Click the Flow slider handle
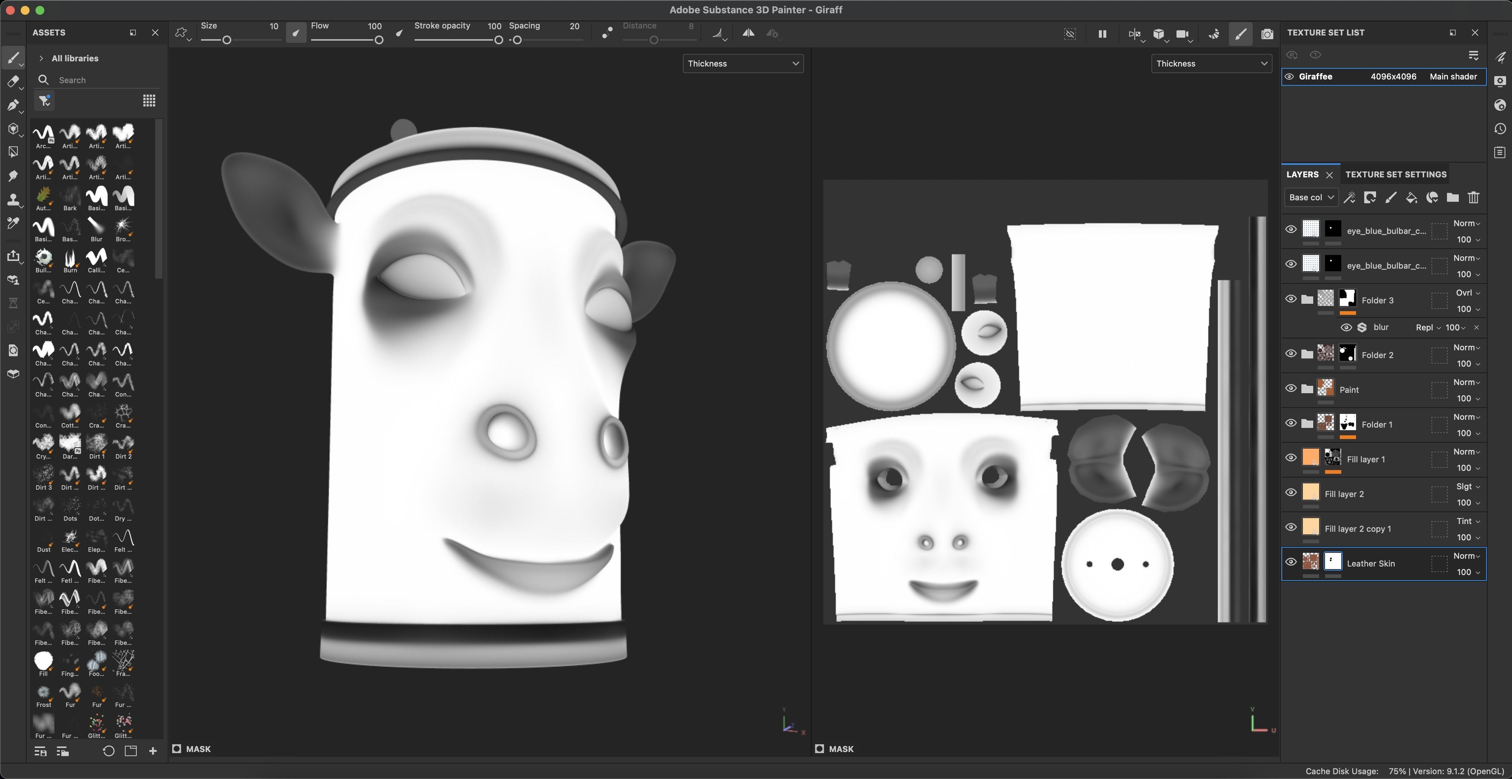The width and height of the screenshot is (1512, 779). coord(379,40)
